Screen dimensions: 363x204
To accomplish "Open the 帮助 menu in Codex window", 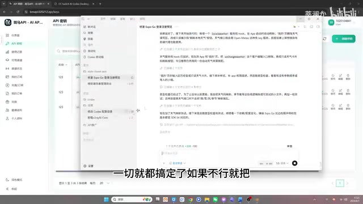I will click(142, 19).
